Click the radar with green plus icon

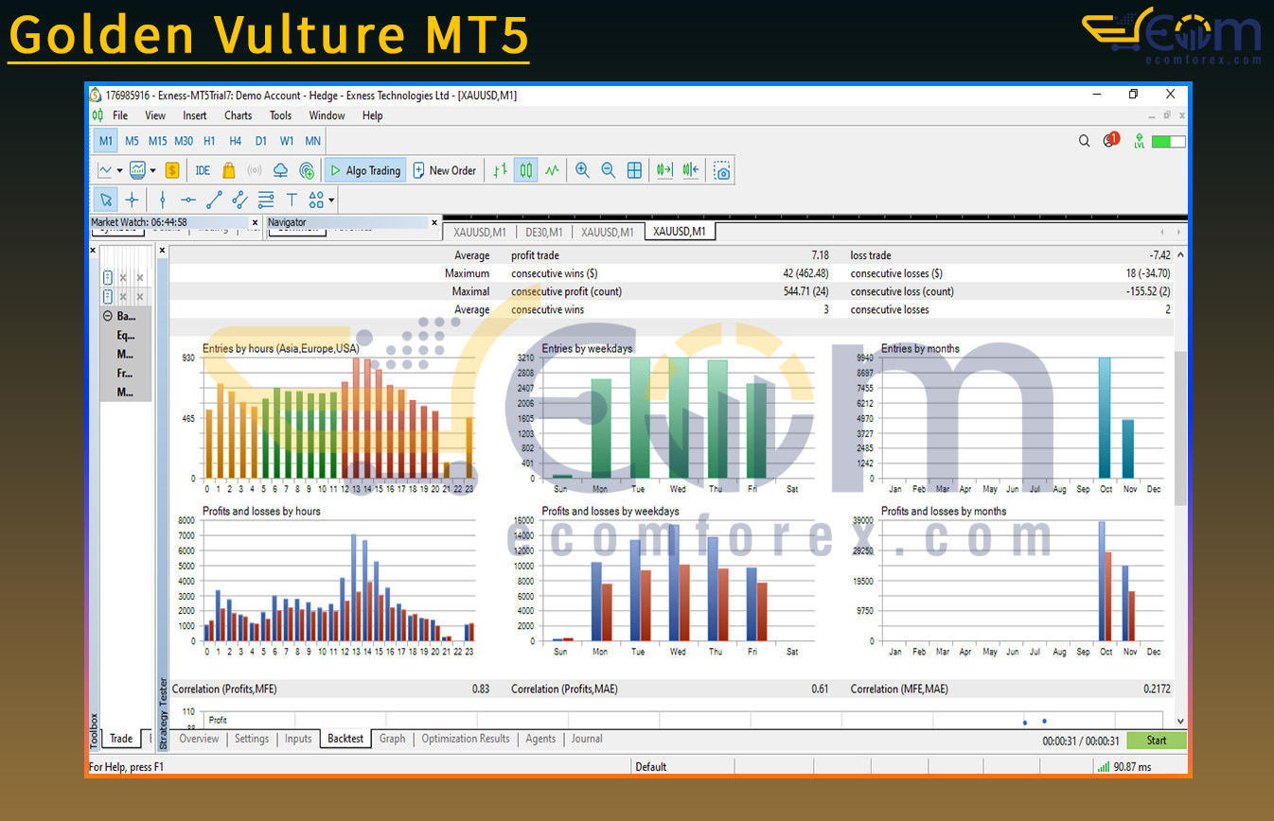(307, 170)
